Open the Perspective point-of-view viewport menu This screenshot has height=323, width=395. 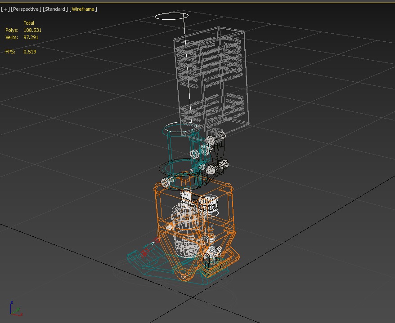click(x=26, y=9)
